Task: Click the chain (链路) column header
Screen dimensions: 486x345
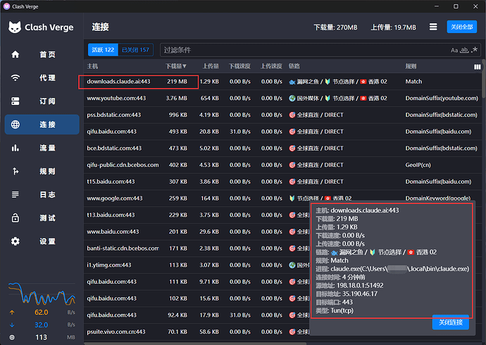Action: point(294,66)
